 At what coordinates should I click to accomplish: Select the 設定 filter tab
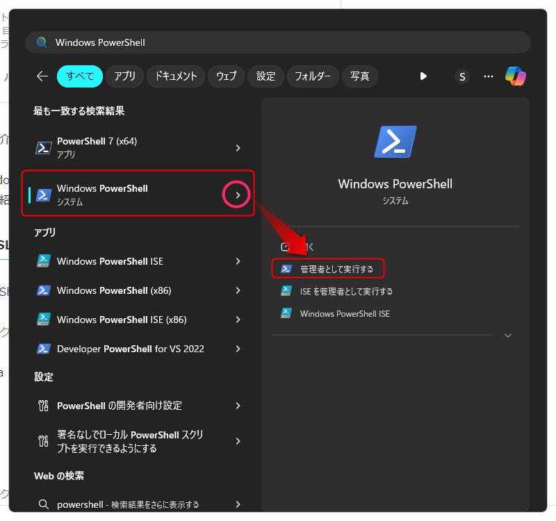pyautogui.click(x=266, y=76)
